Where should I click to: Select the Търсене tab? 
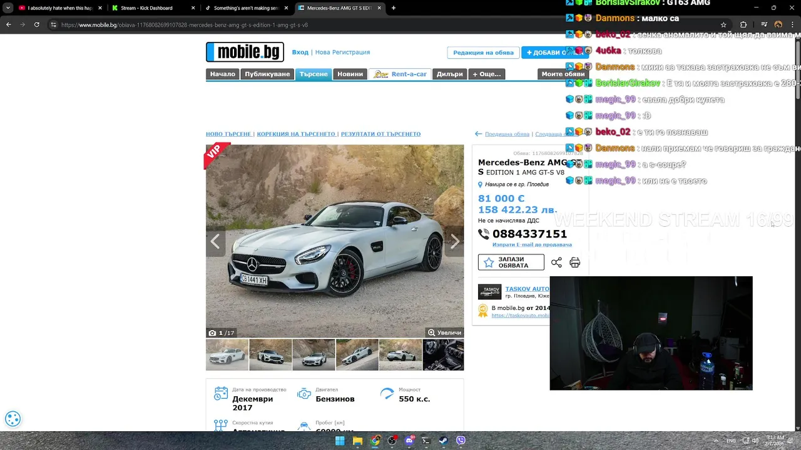click(314, 74)
